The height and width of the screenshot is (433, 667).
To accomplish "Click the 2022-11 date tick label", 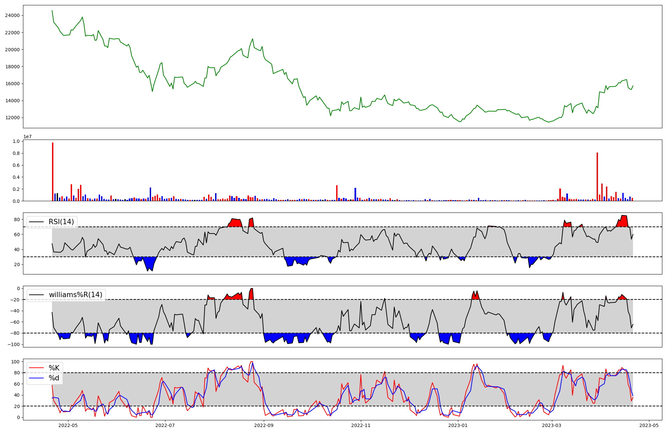I will (361, 425).
